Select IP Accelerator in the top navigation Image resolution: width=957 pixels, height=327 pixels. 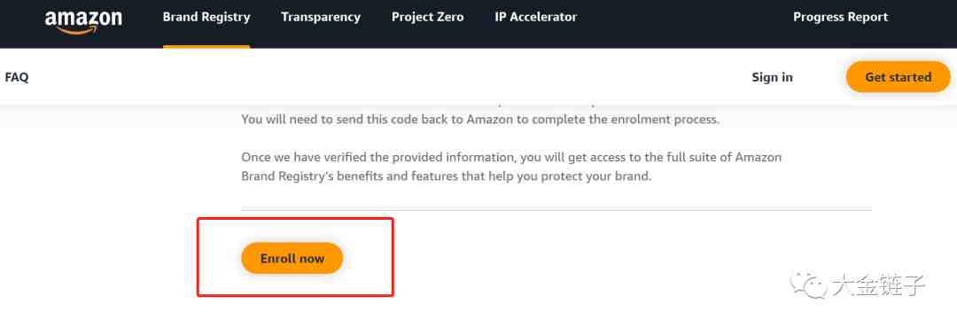(535, 17)
